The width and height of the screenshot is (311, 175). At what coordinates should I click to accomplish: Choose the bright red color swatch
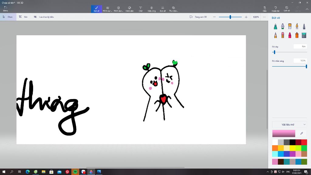tap(304, 142)
